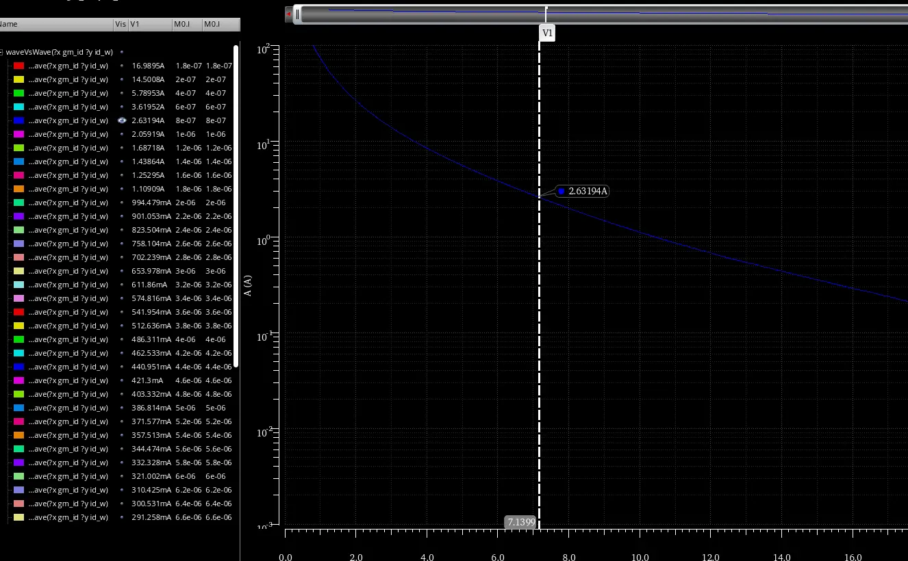Image resolution: width=908 pixels, height=561 pixels.
Task: Select the trace name in the 1.43864A row
Action: (68, 161)
